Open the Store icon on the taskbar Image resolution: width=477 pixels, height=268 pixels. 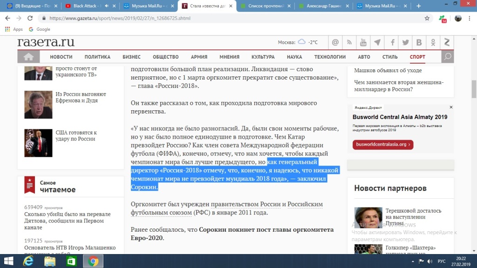[x=71, y=261]
